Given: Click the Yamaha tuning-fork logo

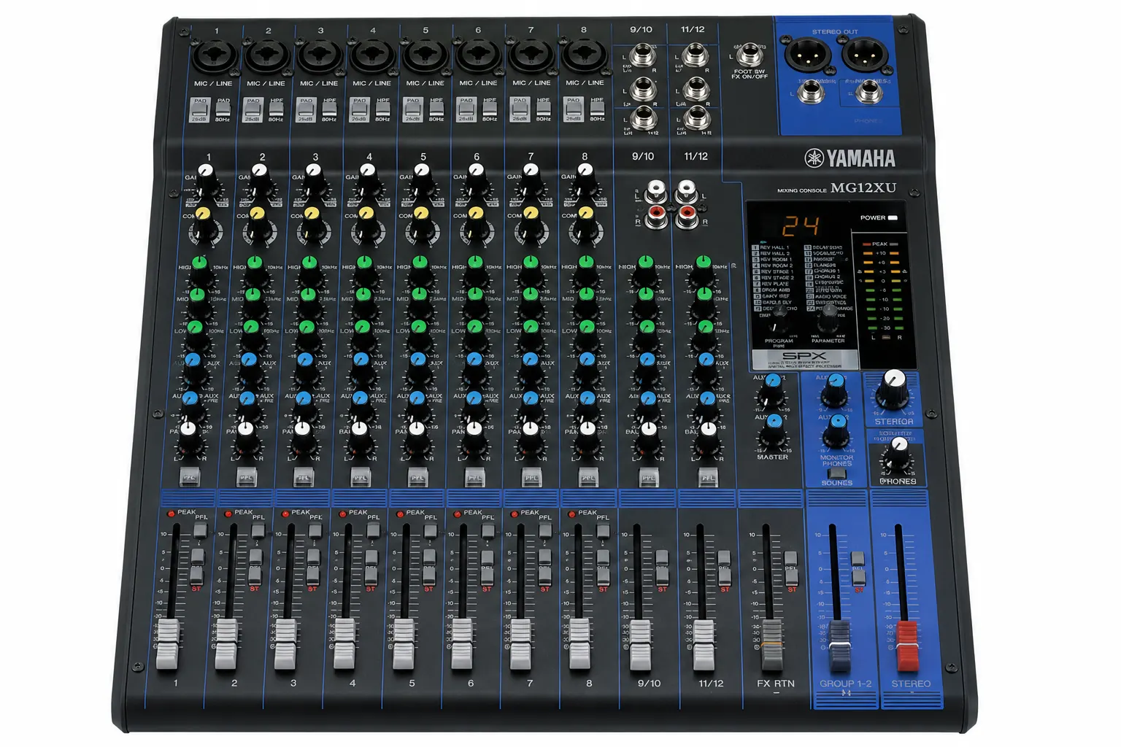Looking at the screenshot, I should tap(814, 158).
